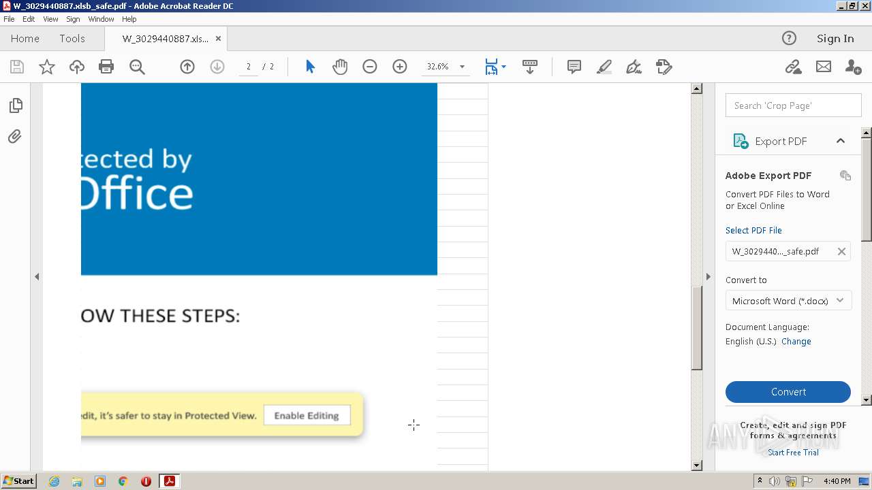Switch to the Home tab
This screenshot has width=872, height=490.
point(25,39)
